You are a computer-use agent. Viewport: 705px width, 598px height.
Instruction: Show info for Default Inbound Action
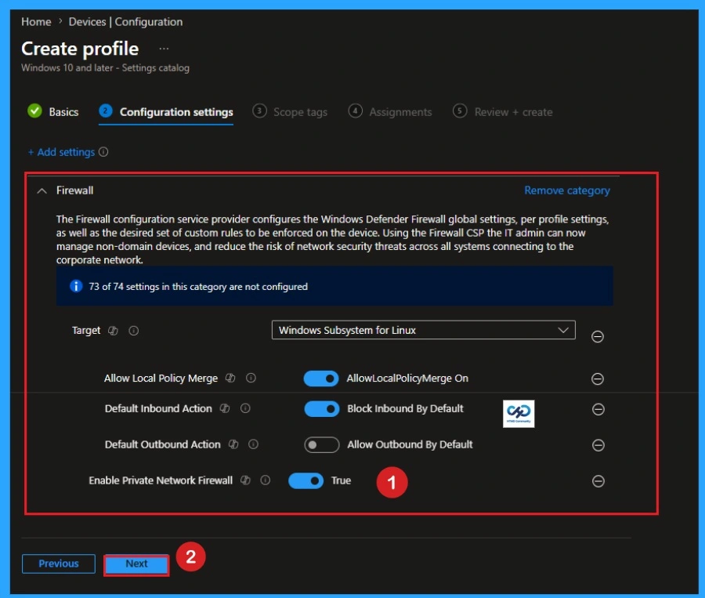tap(245, 408)
